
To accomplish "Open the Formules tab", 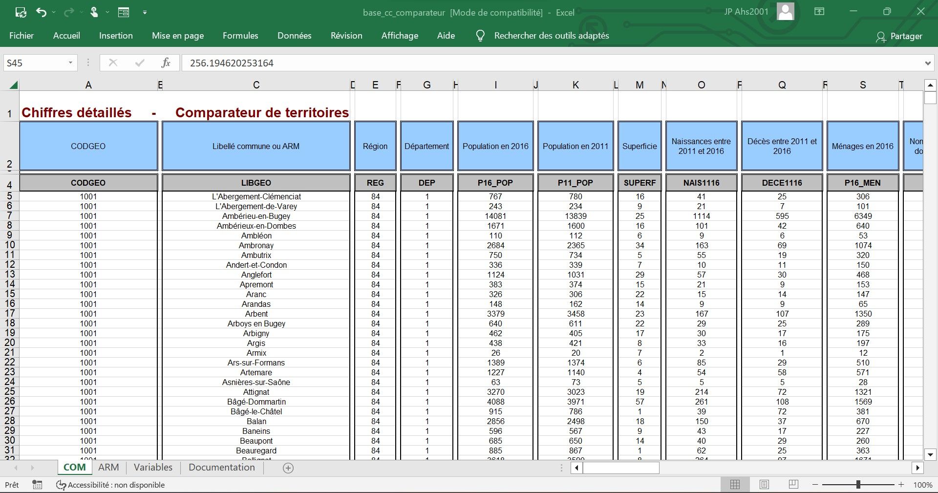I will click(x=240, y=36).
